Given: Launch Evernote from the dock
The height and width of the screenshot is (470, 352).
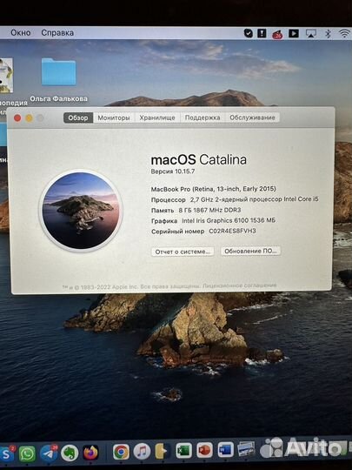Looking at the screenshot, I should coord(70,453).
